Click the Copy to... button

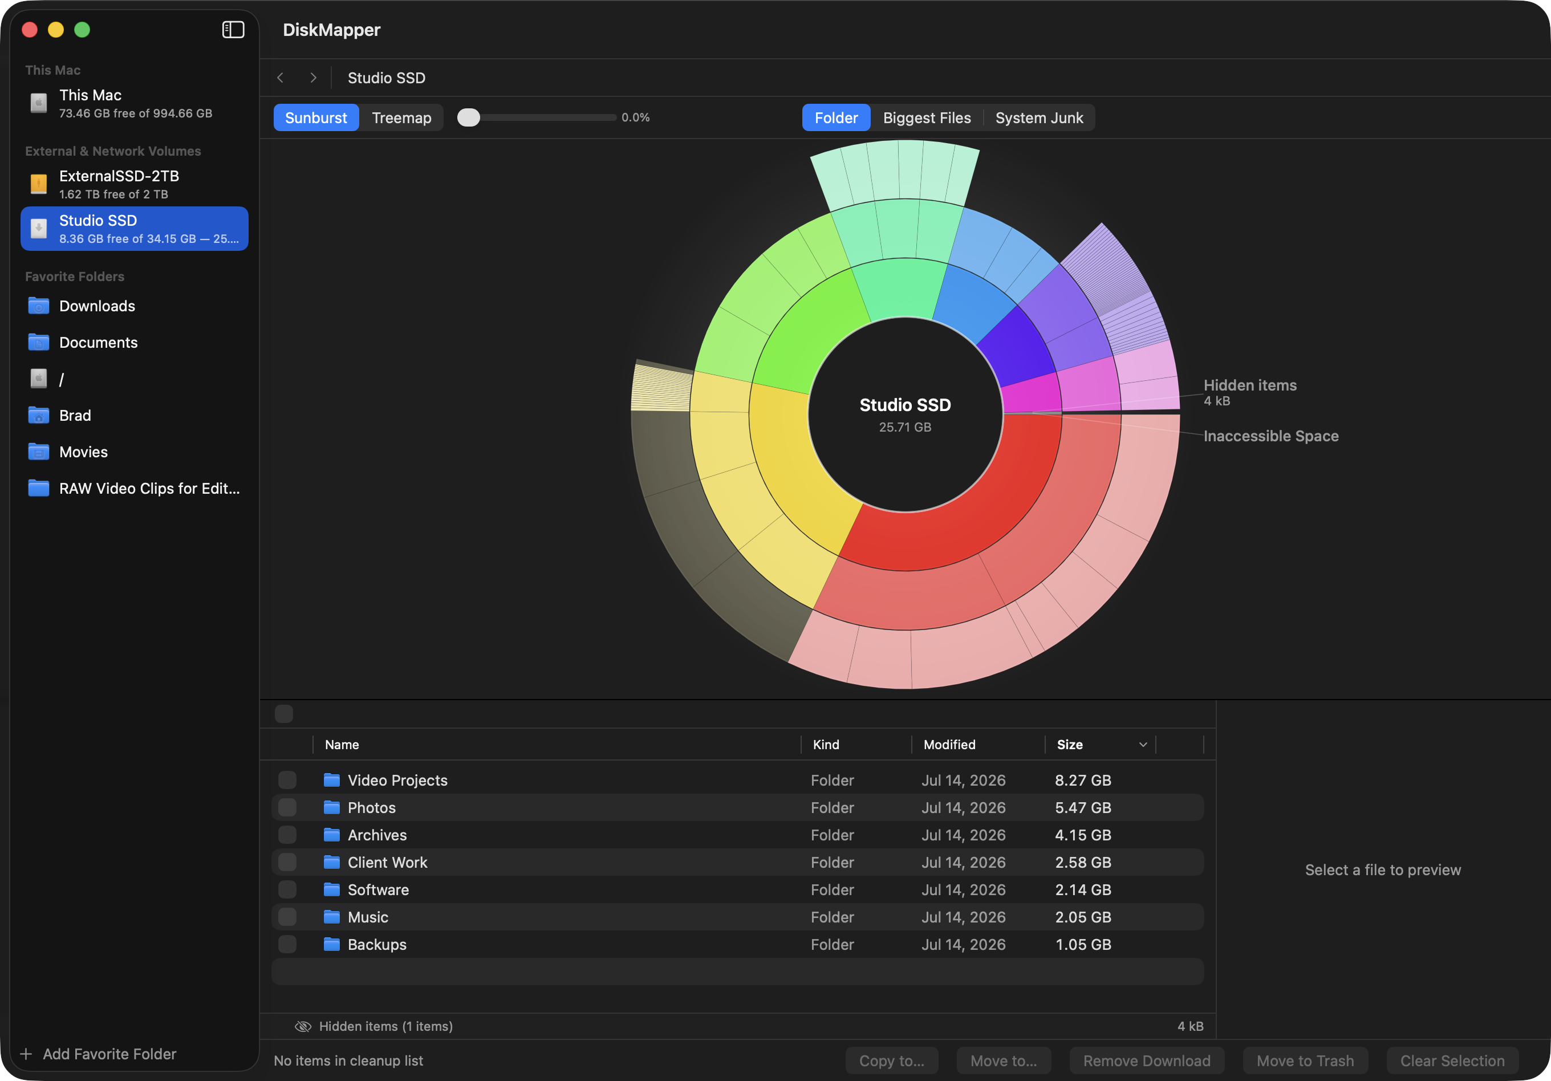click(x=892, y=1060)
